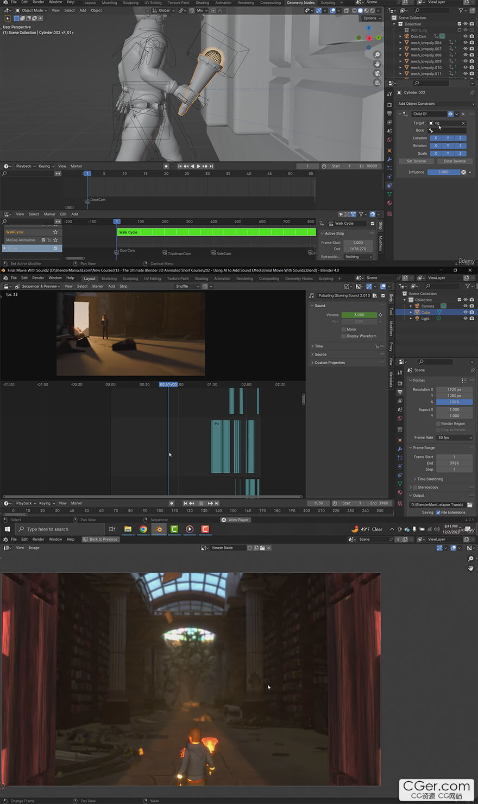Screen dimensions: 478x804
Task: Switch perspective/orthographic grid icon in the 3D viewport
Action: click(377, 83)
